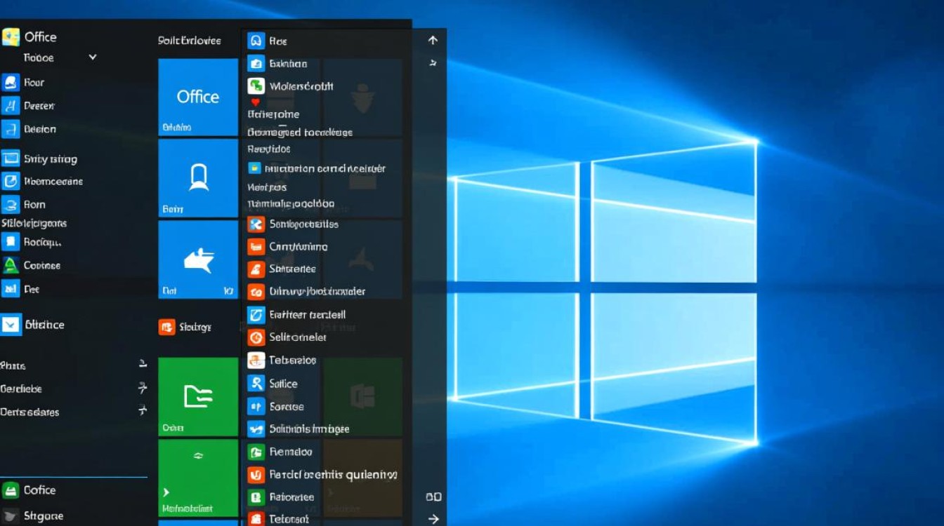Select the small blue icon beside "mucaoien cernd rceiaer"
Viewport: 944px width, 526px height.
point(255,168)
